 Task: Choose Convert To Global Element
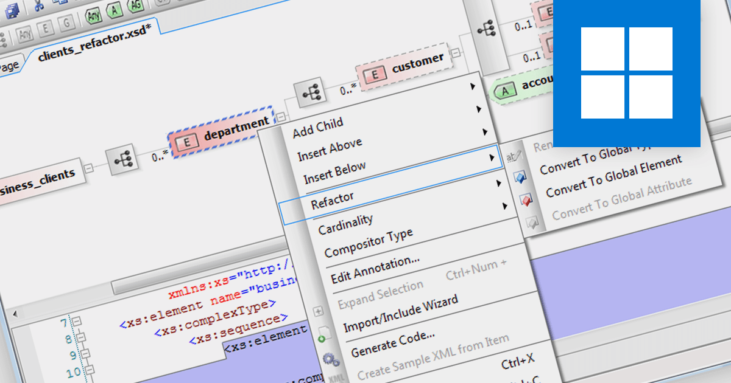click(x=613, y=176)
